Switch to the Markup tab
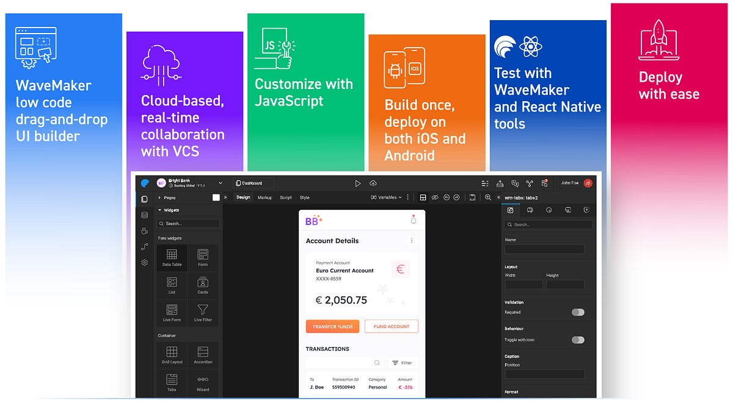Image resolution: width=733 pixels, height=403 pixels. tap(265, 198)
